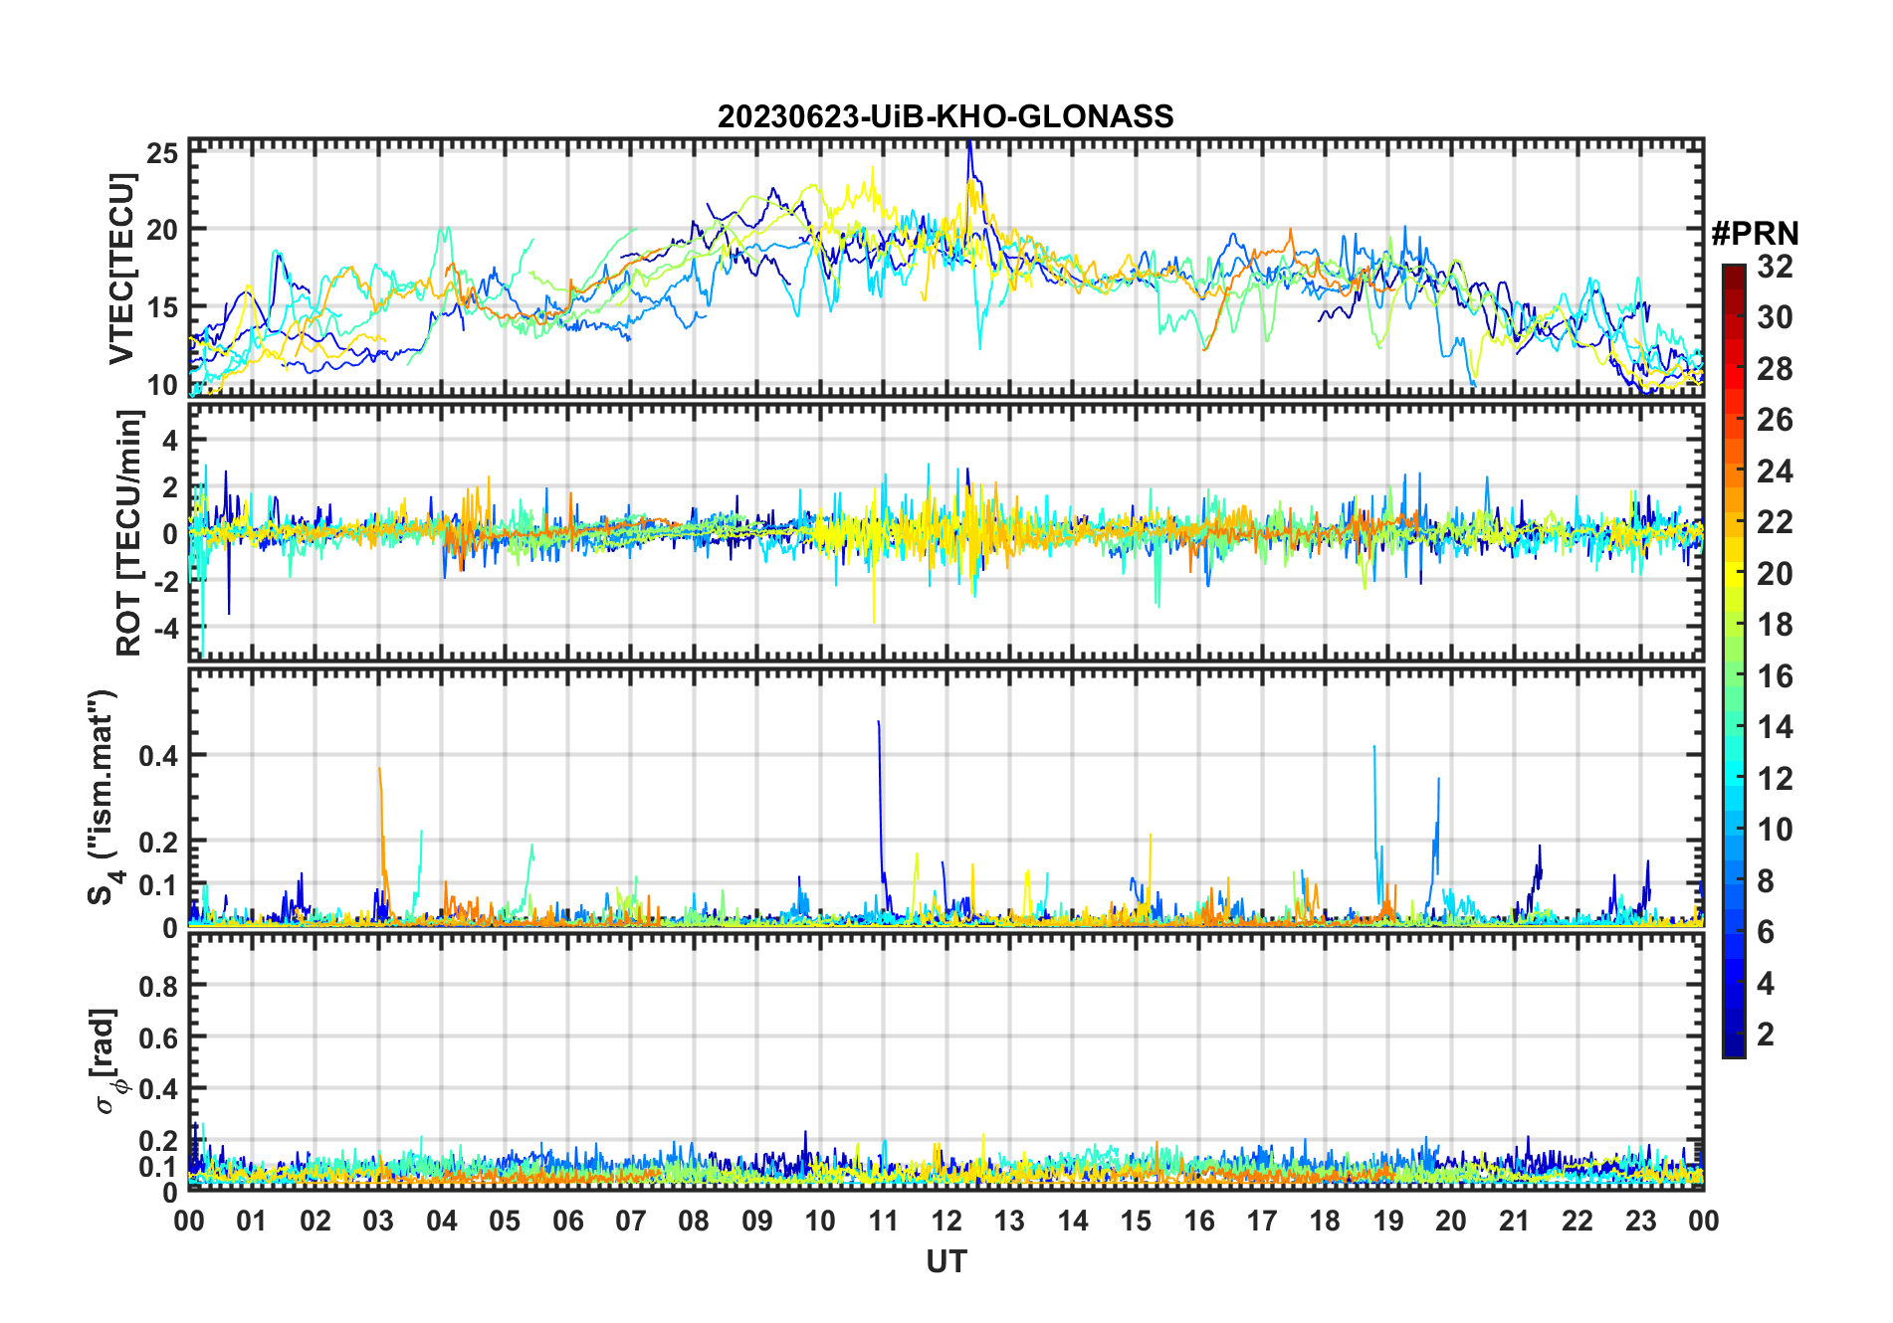Click UT axis tick label 09
Viewport: 1893px width, 1323px height.
coord(757,1222)
